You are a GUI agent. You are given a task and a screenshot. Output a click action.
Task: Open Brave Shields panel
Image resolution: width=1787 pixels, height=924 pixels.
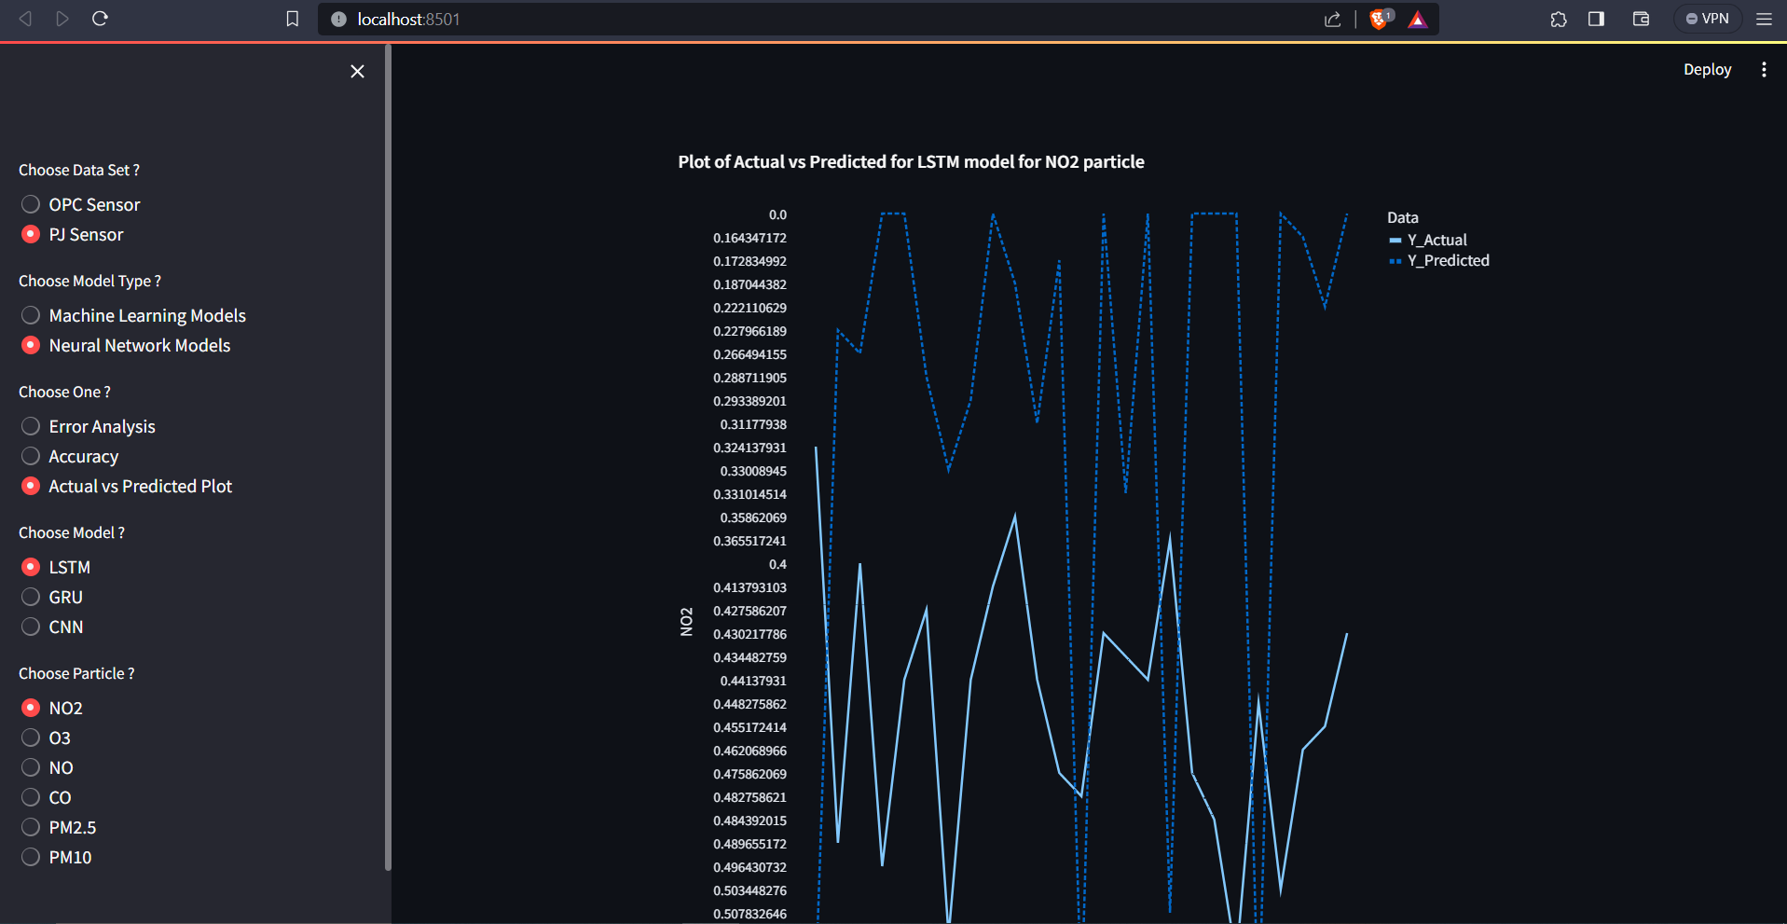point(1381,19)
